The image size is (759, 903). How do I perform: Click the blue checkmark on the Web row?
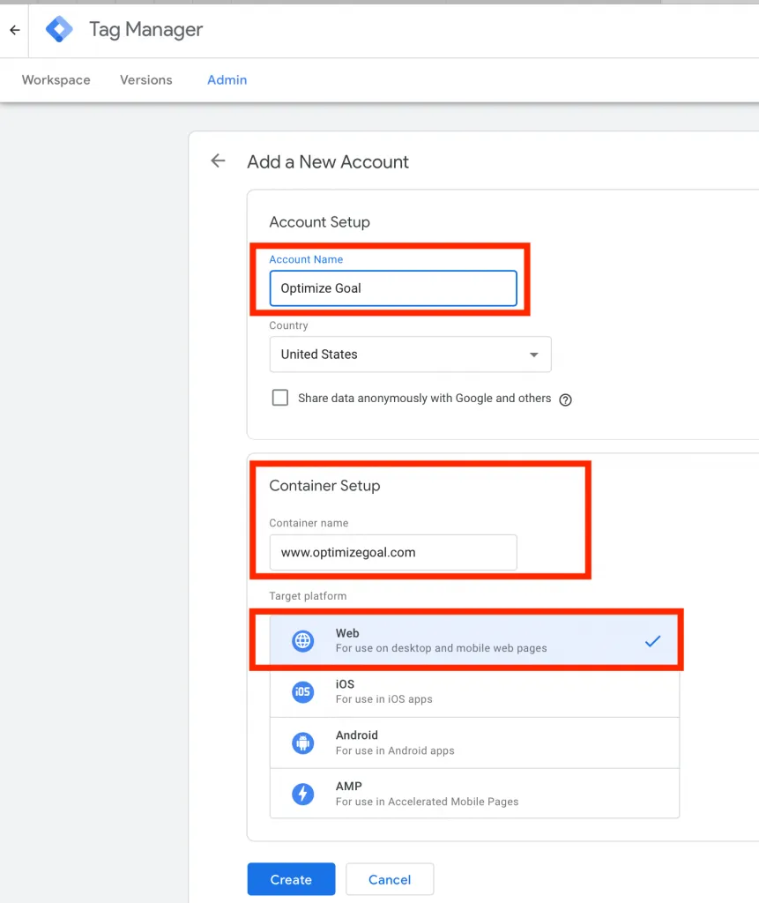coord(652,640)
